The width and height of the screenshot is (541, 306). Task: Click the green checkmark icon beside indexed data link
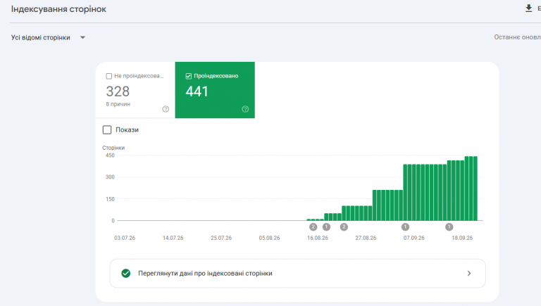pos(126,273)
